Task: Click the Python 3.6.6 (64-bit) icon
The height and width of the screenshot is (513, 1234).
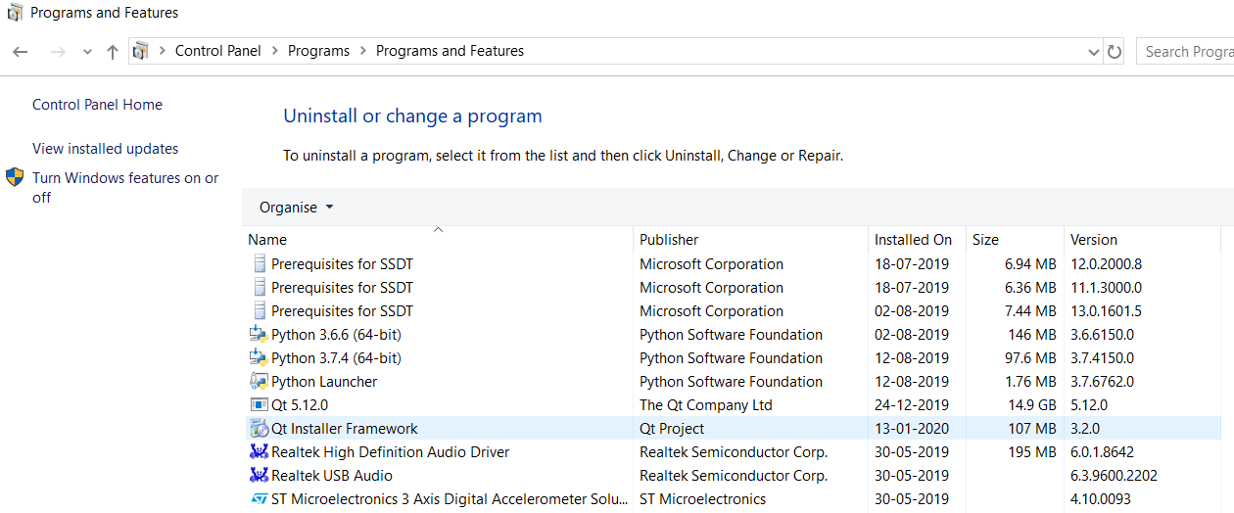Action: [x=259, y=335]
